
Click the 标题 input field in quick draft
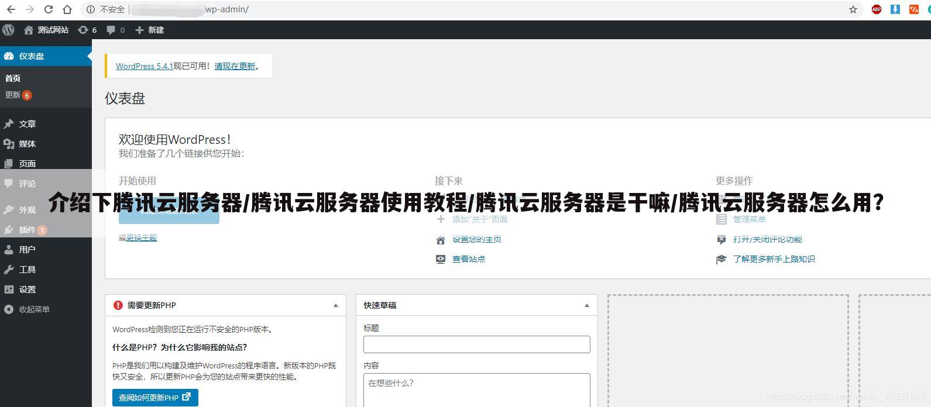(x=476, y=344)
